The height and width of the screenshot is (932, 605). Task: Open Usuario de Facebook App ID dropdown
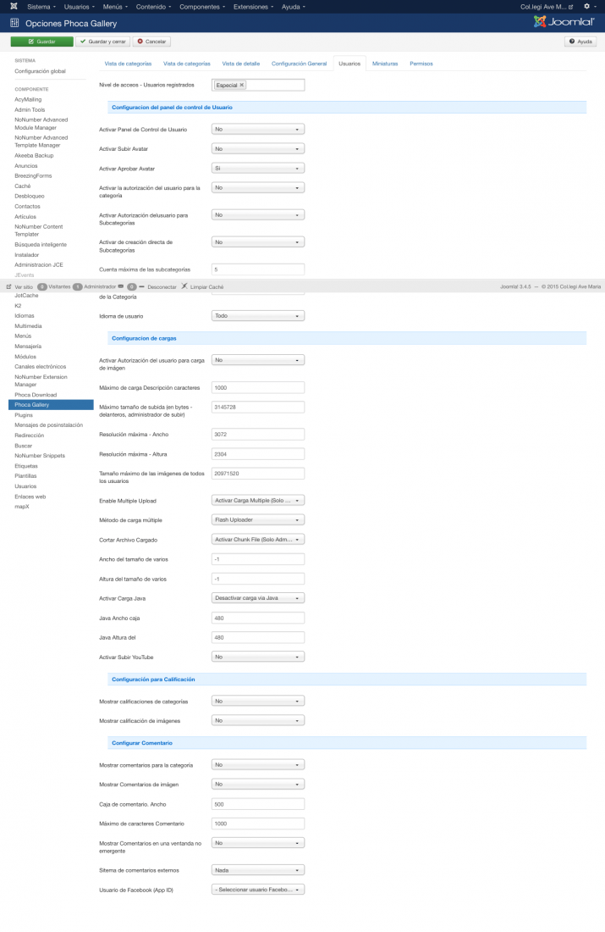258,890
